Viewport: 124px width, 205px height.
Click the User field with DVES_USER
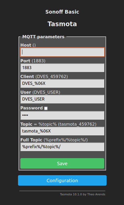62,99
